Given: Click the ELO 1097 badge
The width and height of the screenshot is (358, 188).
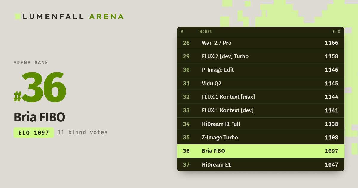Looking at the screenshot, I should [34, 132].
